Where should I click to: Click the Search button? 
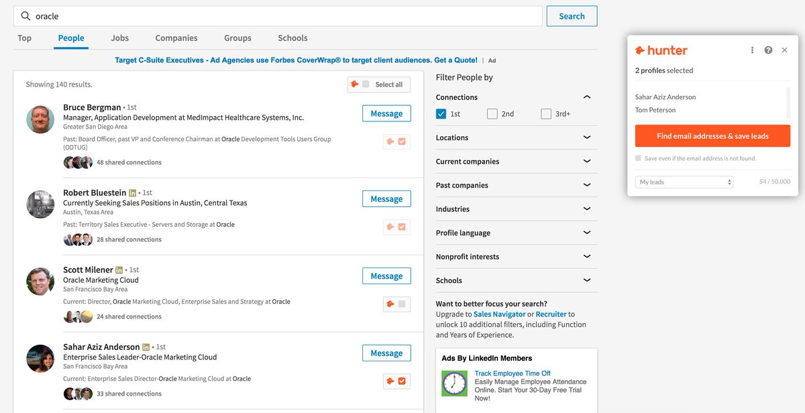(572, 16)
